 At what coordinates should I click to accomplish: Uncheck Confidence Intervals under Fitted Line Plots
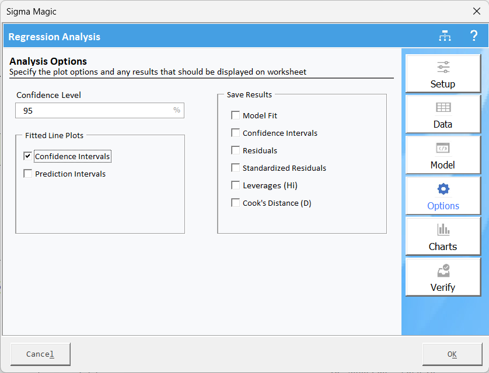tap(28, 156)
